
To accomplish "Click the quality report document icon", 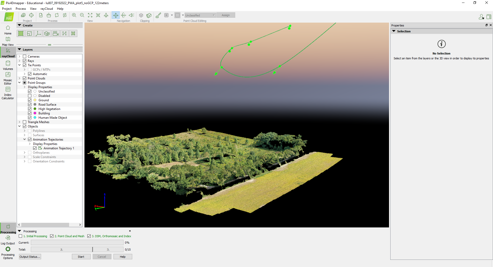I will click(x=41, y=15).
